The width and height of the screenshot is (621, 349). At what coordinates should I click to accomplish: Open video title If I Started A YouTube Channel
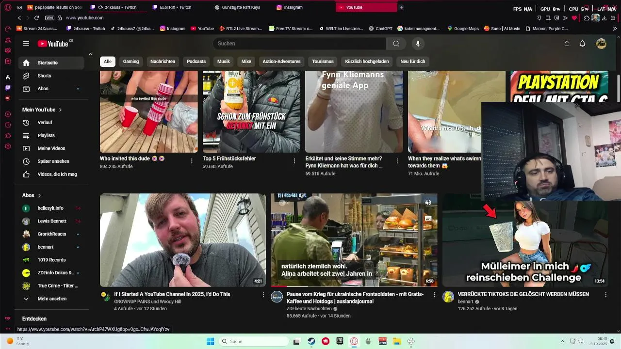coord(172,294)
